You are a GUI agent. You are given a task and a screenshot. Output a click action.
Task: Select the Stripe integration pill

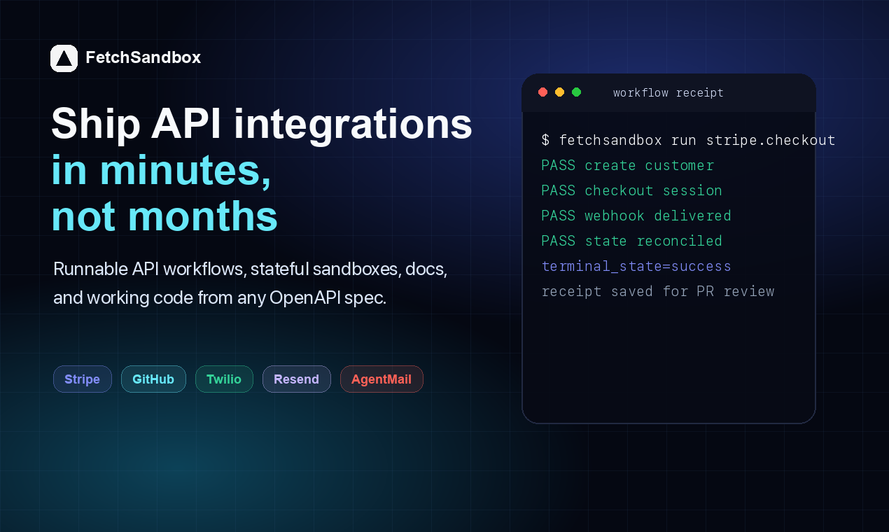[83, 379]
